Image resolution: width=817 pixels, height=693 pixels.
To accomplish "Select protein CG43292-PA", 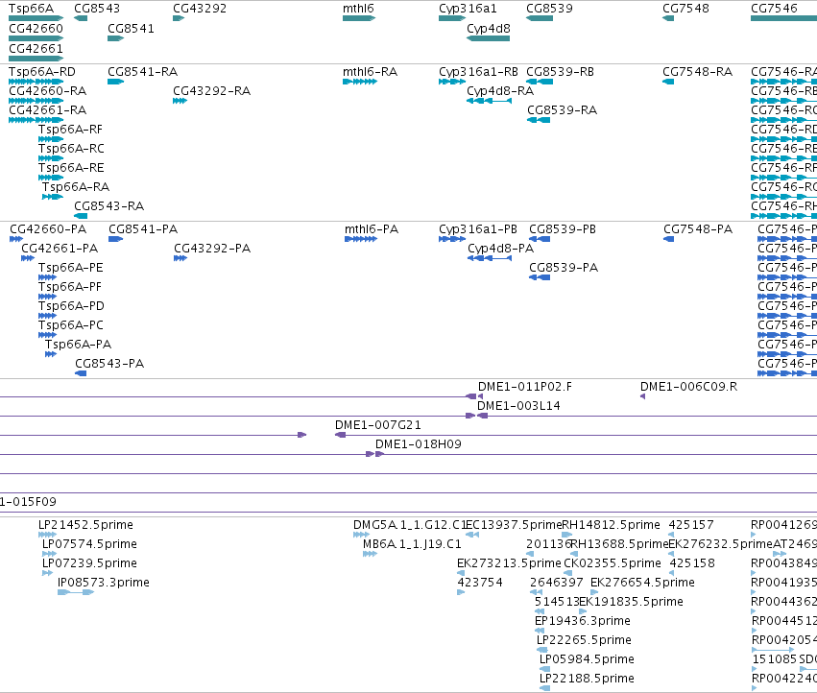I will (x=180, y=258).
